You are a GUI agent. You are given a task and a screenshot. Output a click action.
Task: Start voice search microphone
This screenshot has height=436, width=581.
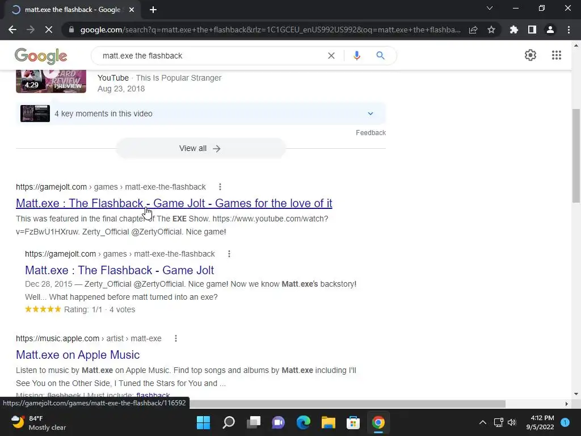(x=357, y=56)
